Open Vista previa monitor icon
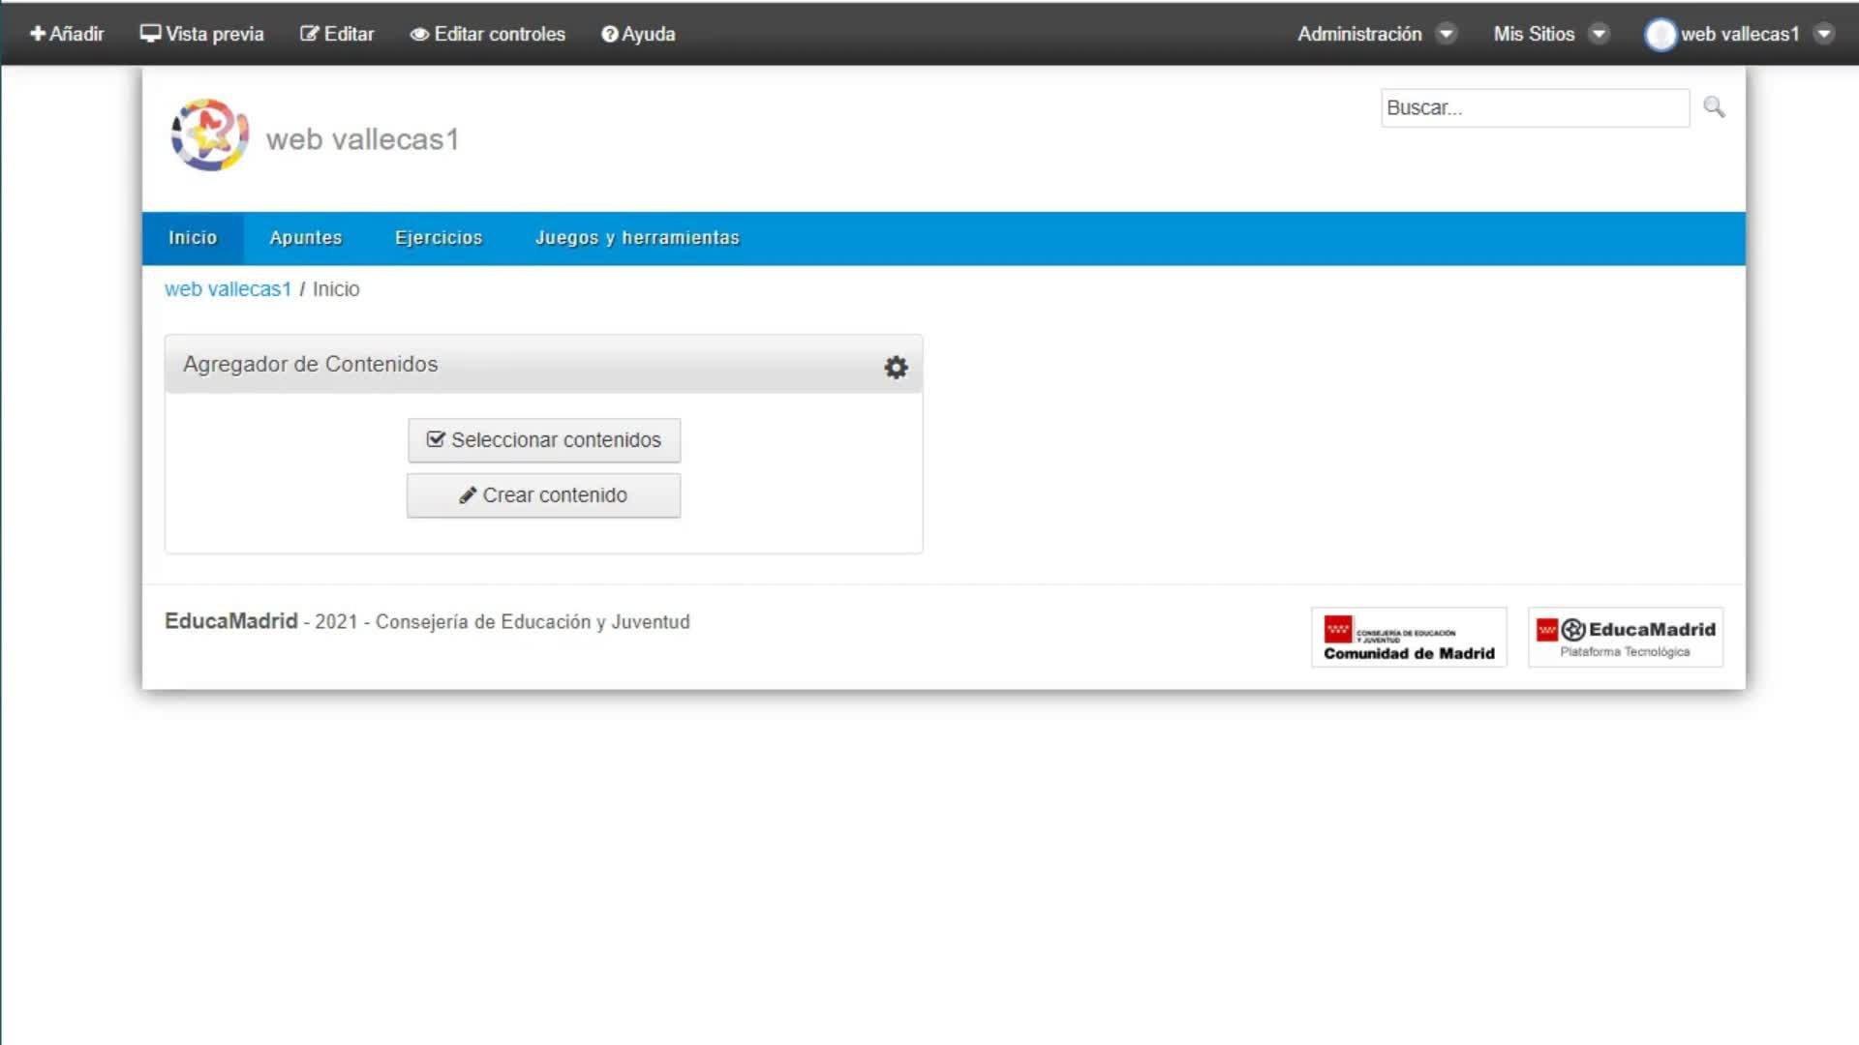The height and width of the screenshot is (1045, 1859). point(150,34)
